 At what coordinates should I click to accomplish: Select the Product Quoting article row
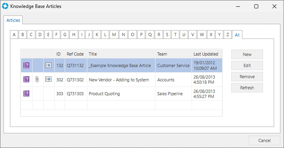121,94
